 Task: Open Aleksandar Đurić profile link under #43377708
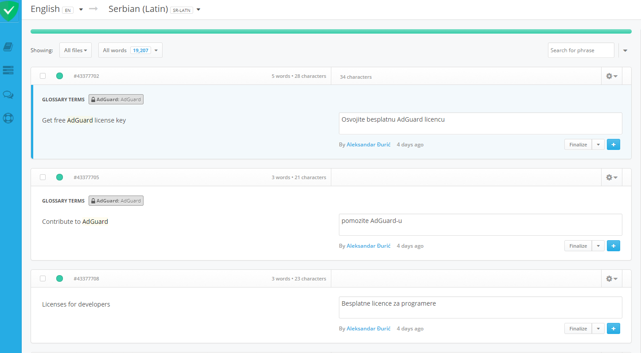pyautogui.click(x=369, y=329)
